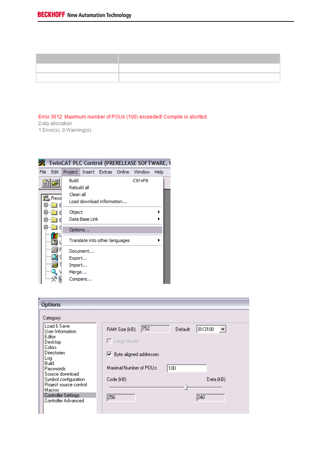Open the Online menu
Viewport: 324px width, 459px height.
point(123,172)
